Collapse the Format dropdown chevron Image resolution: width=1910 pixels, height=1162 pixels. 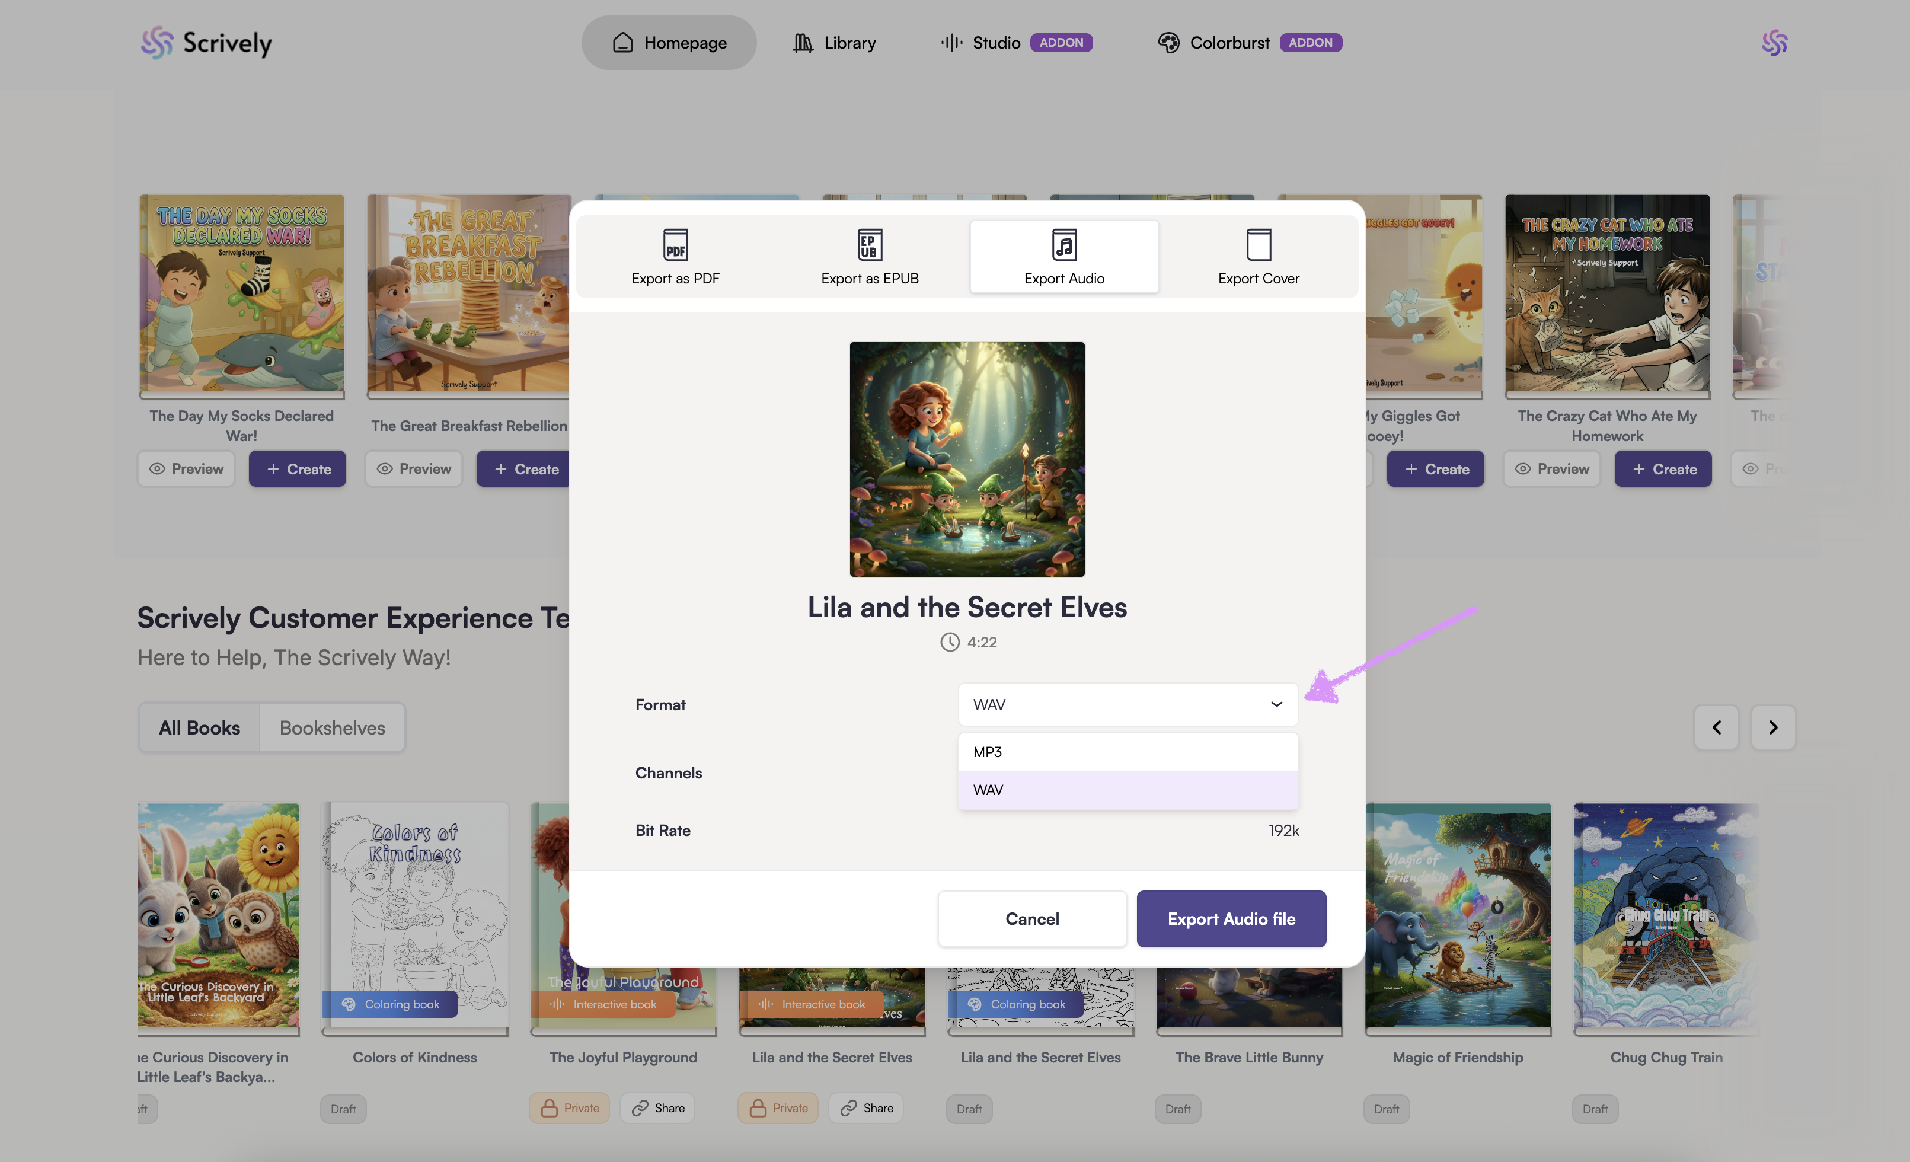pos(1276,705)
